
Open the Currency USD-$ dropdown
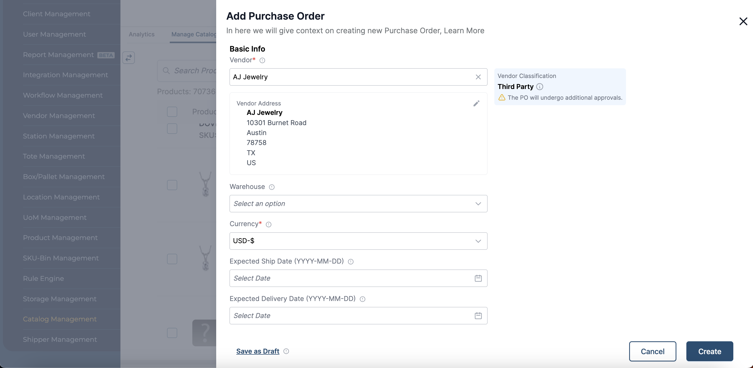pos(358,241)
